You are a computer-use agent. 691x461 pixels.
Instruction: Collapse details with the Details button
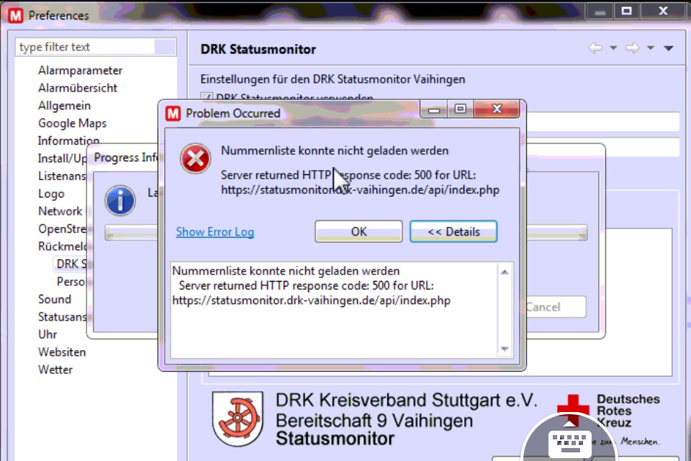coord(453,231)
